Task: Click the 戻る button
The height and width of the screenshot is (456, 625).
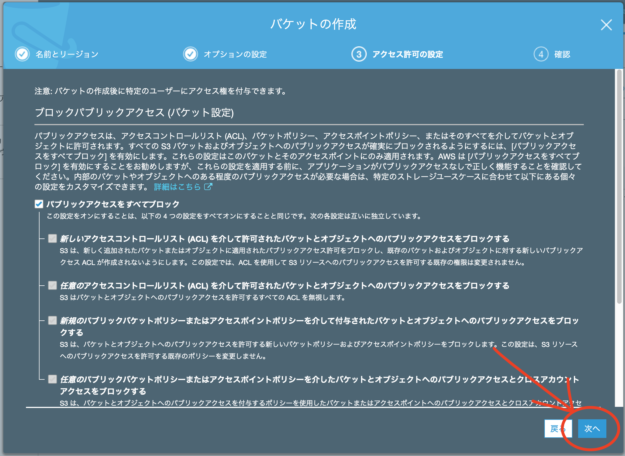Action: tap(558, 429)
